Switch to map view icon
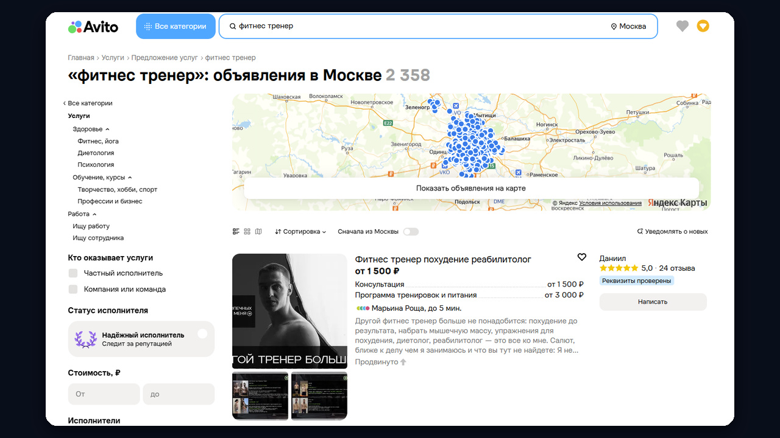The height and width of the screenshot is (438, 780). (x=258, y=232)
